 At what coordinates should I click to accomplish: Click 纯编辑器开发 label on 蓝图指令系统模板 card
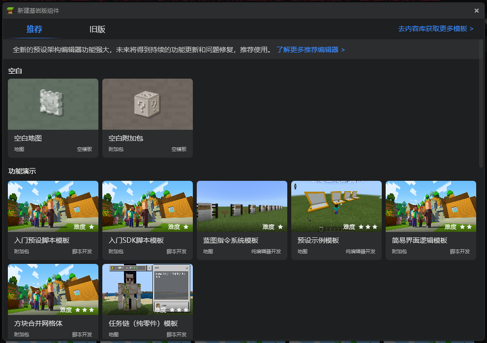pyautogui.click(x=266, y=252)
